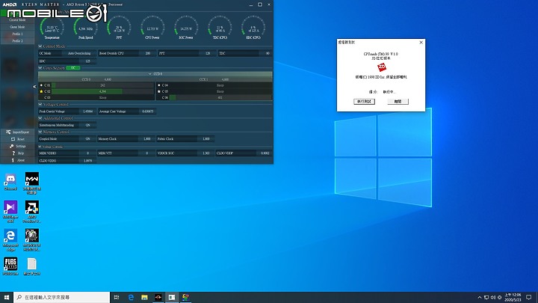Click the star icon beside core C 05
Viewport: 538px width, 303px height.
coord(159,91)
